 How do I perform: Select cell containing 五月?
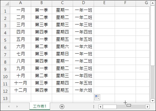[x=20, y=39]
